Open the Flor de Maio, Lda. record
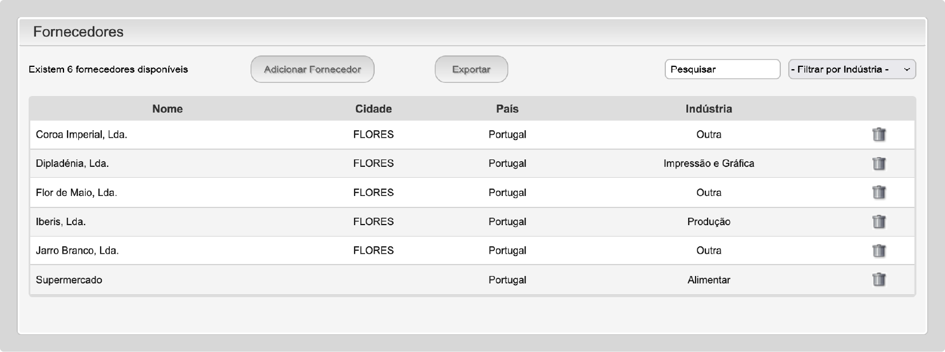The width and height of the screenshot is (945, 352). pyautogui.click(x=76, y=193)
